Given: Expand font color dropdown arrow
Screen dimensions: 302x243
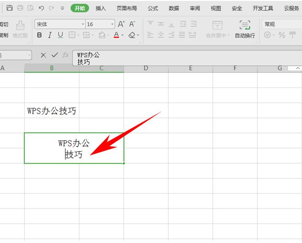Looking at the screenshot, I should tap(122, 35).
